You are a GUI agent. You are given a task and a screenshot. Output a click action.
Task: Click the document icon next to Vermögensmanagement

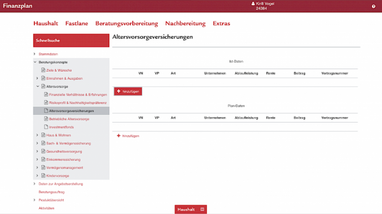43,167
